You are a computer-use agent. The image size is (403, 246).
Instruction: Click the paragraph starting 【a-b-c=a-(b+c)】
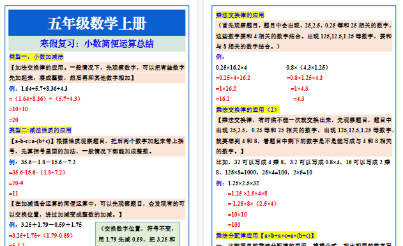(x=97, y=146)
